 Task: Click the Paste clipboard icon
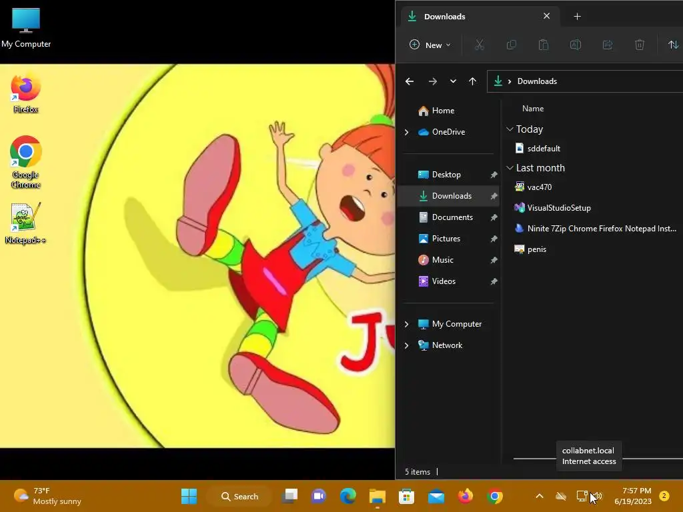coord(543,45)
